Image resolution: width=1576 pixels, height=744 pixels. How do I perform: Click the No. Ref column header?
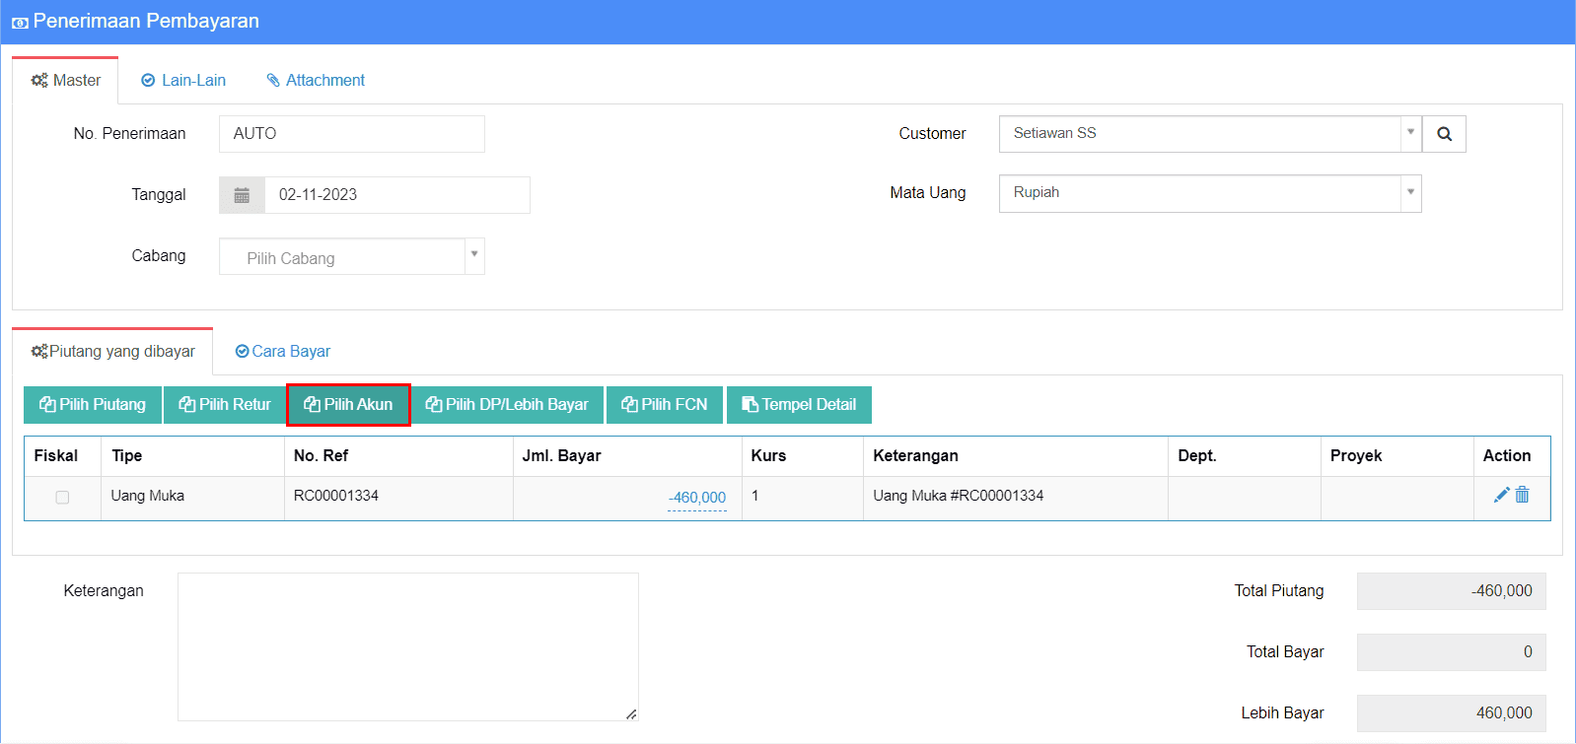[x=398, y=456]
